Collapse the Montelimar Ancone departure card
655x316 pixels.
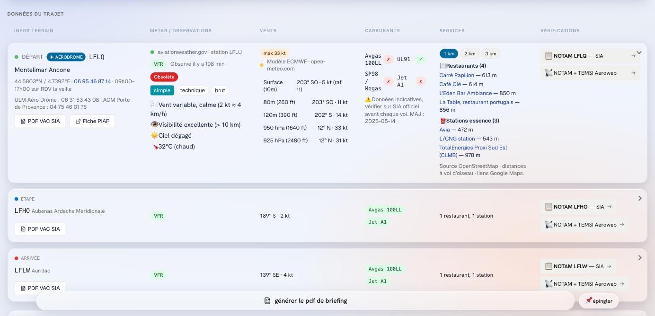pyautogui.click(x=639, y=53)
